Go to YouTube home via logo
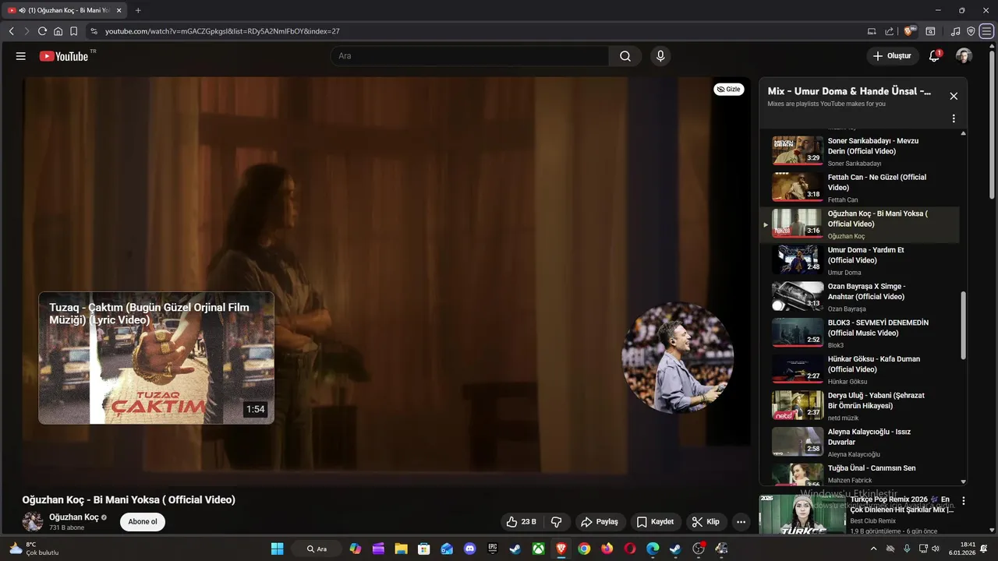The height and width of the screenshot is (561, 998). tap(64, 56)
